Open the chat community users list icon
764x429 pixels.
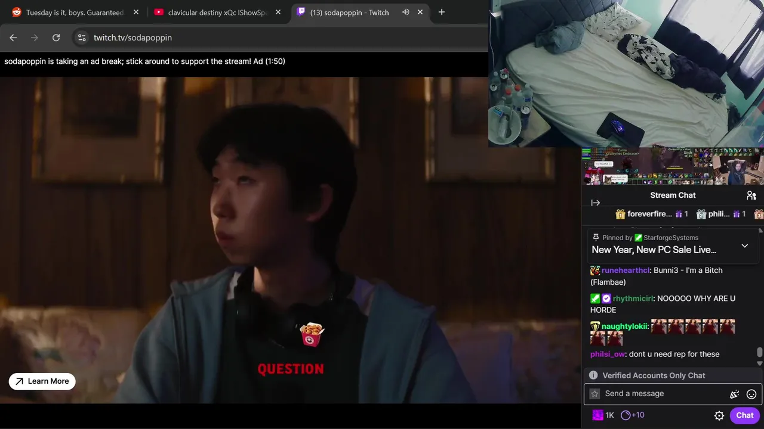(x=751, y=195)
